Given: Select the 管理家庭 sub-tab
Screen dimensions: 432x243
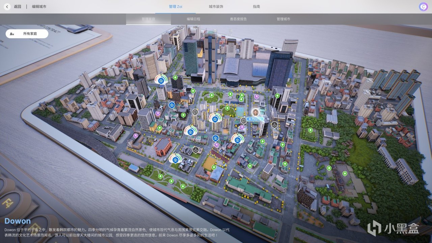Looking at the screenshot, I should pos(148,19).
